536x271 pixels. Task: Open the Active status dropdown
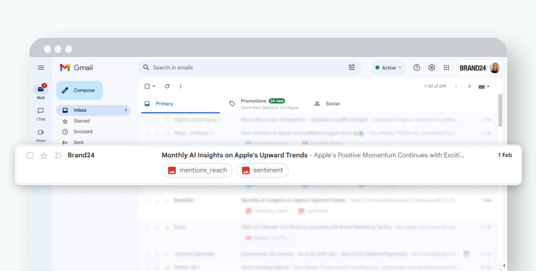tap(388, 68)
